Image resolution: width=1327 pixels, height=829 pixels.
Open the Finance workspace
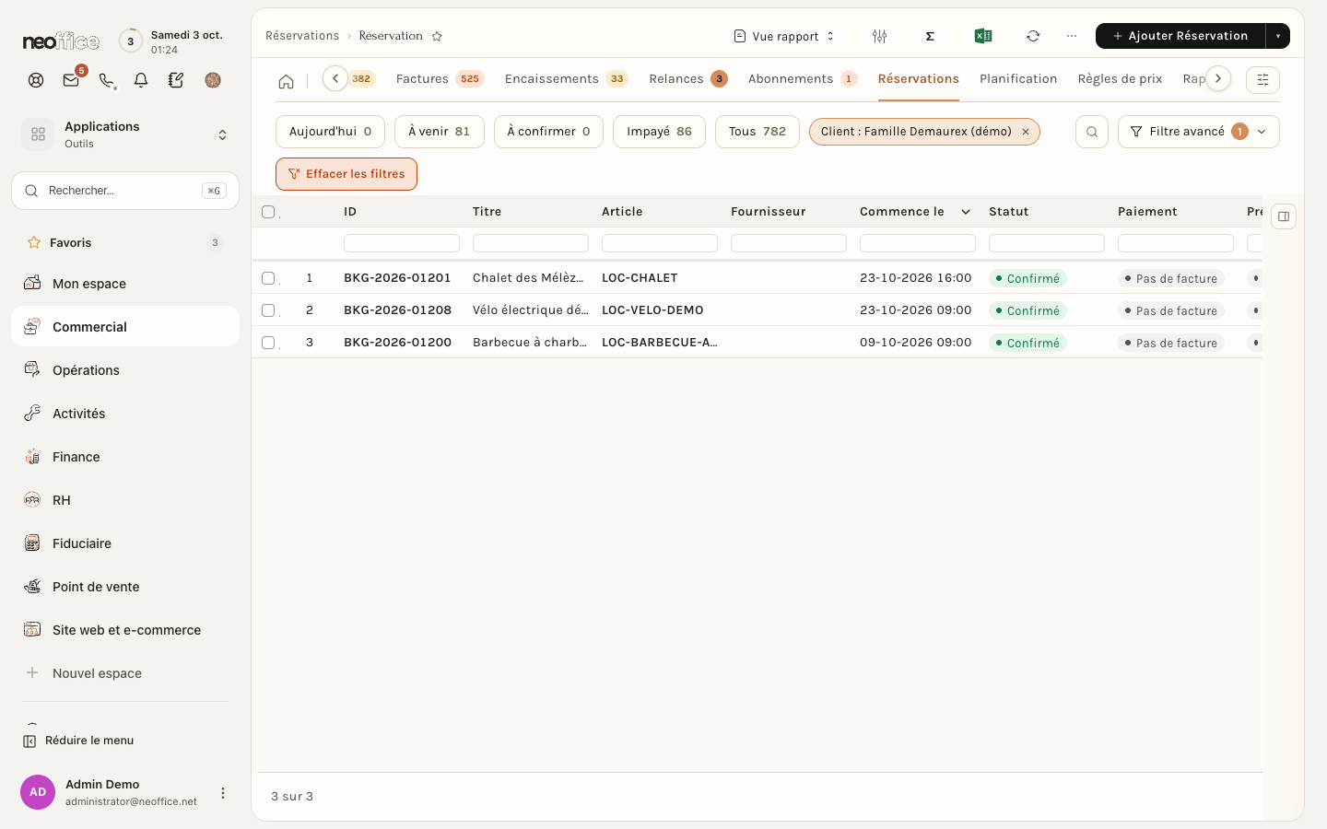(125, 457)
